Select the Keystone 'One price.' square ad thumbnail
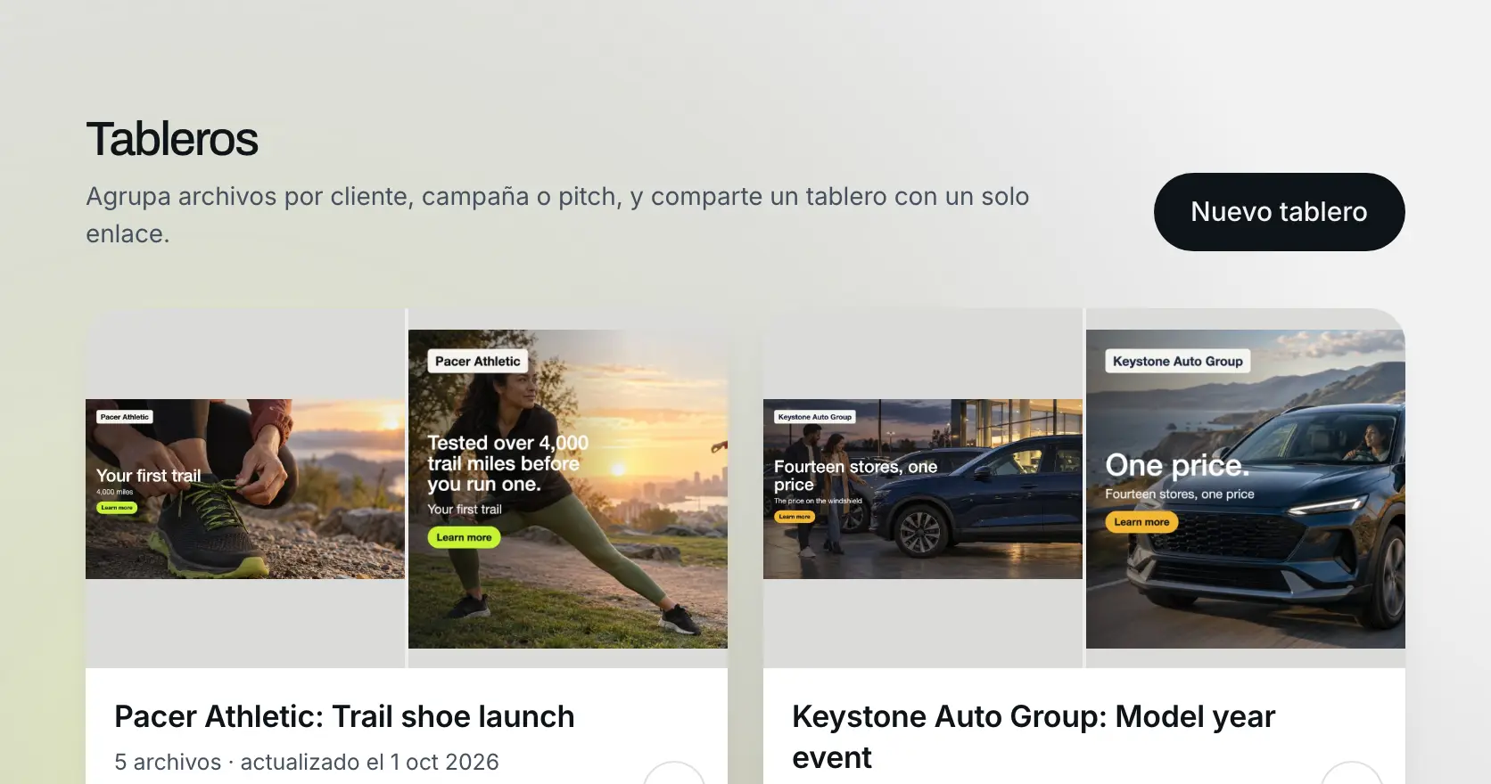The image size is (1491, 784). [1246, 489]
